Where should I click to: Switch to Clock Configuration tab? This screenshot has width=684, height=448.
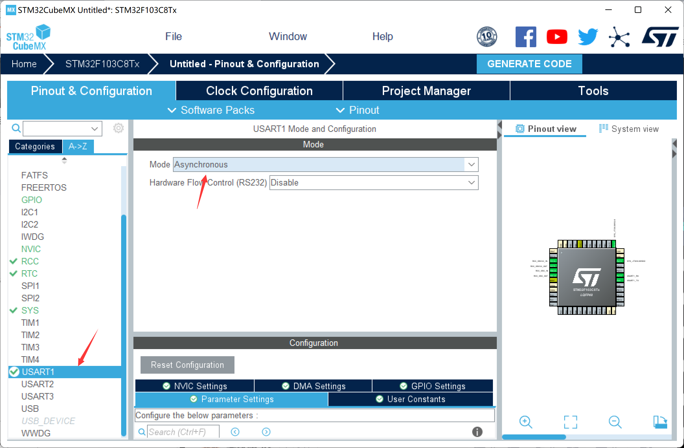259,91
